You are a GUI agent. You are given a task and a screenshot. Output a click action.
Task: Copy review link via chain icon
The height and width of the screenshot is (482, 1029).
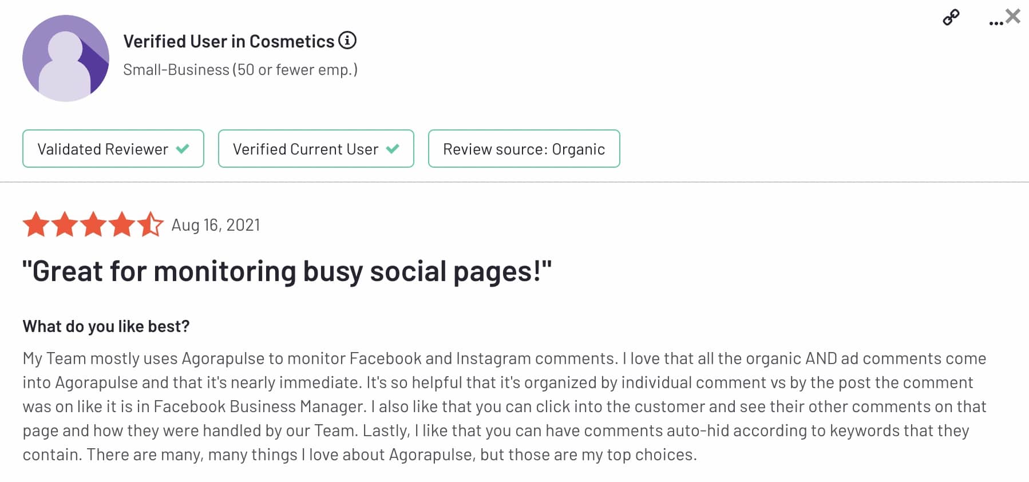pos(951,17)
